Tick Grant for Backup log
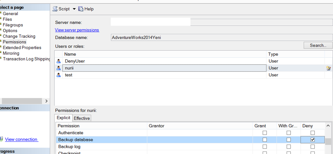This screenshot has height=154, width=333. 265,146
